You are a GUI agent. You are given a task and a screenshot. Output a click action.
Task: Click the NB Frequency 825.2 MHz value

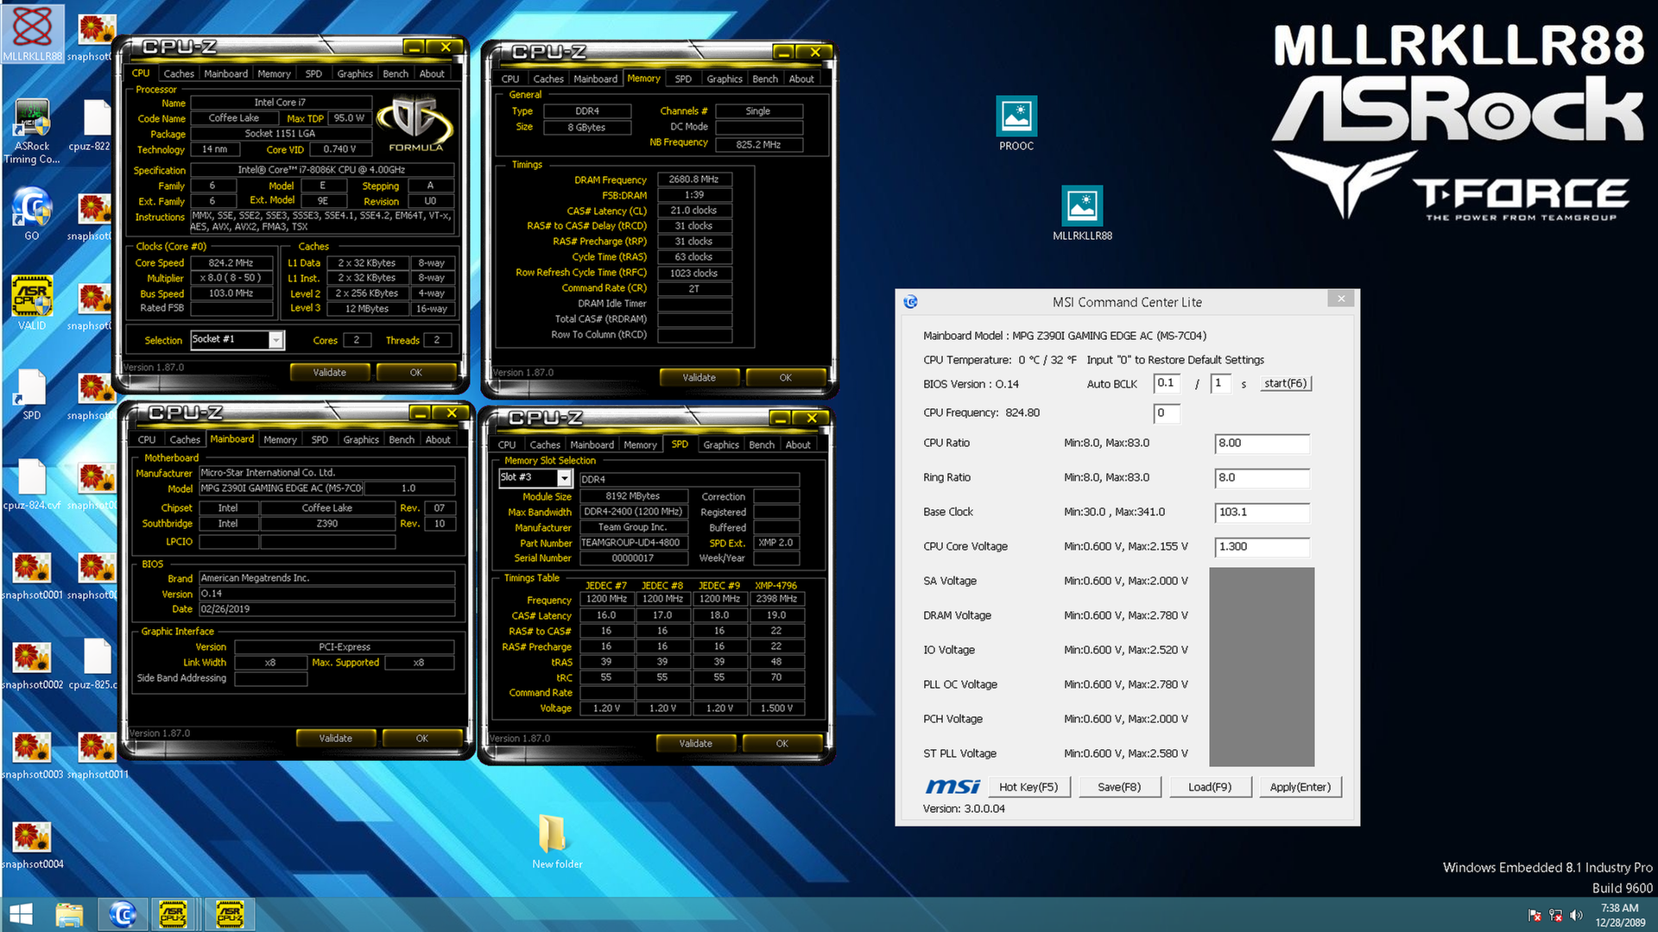[x=759, y=145]
